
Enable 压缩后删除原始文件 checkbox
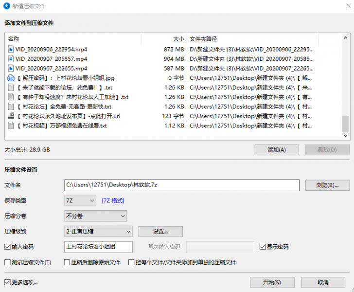(x=68, y=262)
